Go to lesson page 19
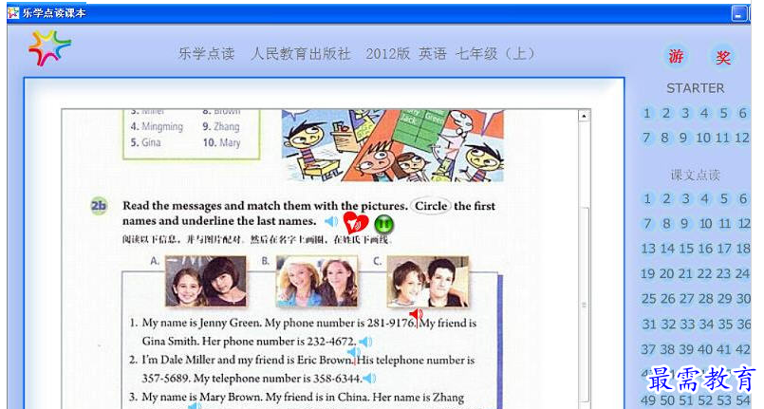 pyautogui.click(x=647, y=274)
